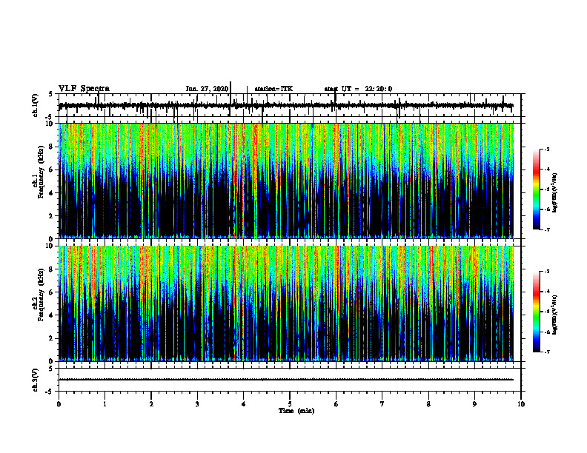Screen dimensions: 587x453
Task: Click the ch.1 spectrogram color scale bar
Action: tap(536, 189)
